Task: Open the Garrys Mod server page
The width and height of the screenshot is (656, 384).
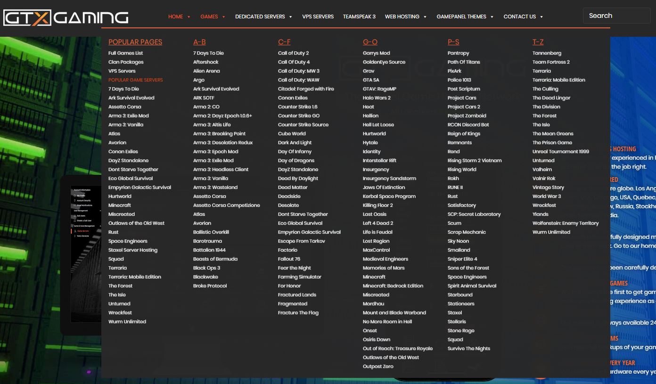Action: (x=376, y=53)
